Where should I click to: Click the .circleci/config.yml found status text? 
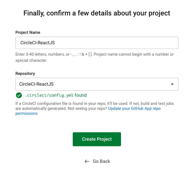point(56,95)
